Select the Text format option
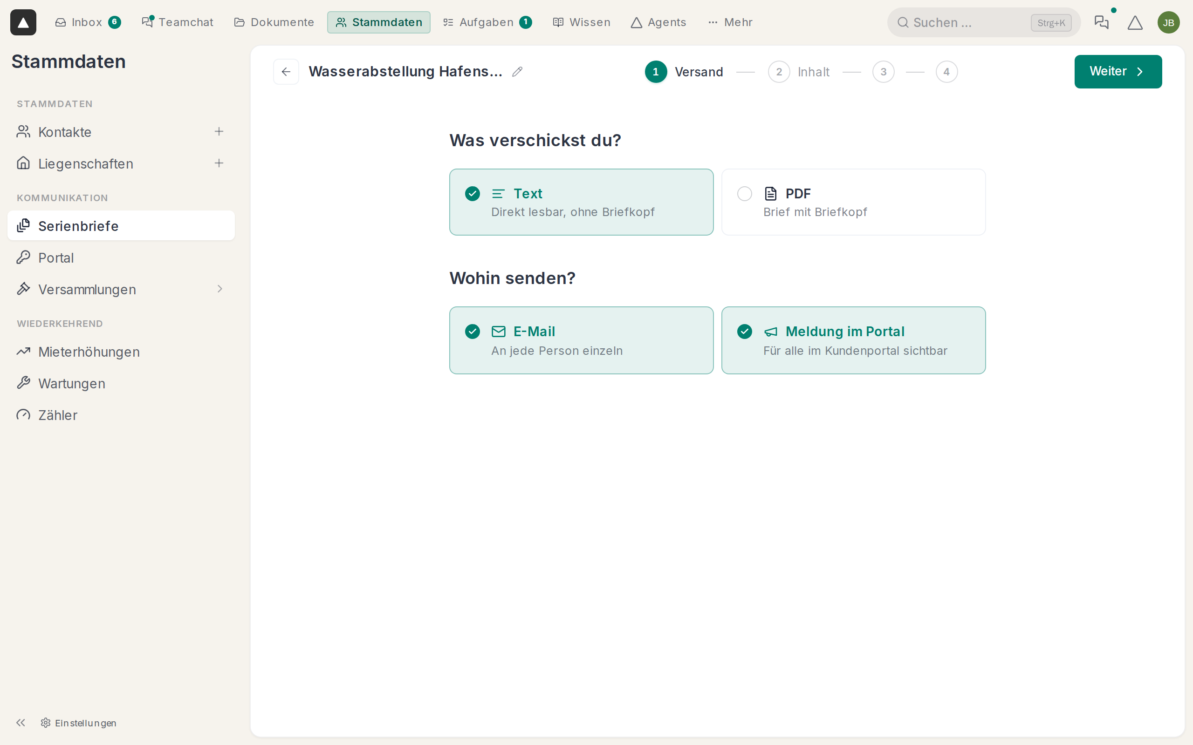The image size is (1193, 745). click(581, 202)
